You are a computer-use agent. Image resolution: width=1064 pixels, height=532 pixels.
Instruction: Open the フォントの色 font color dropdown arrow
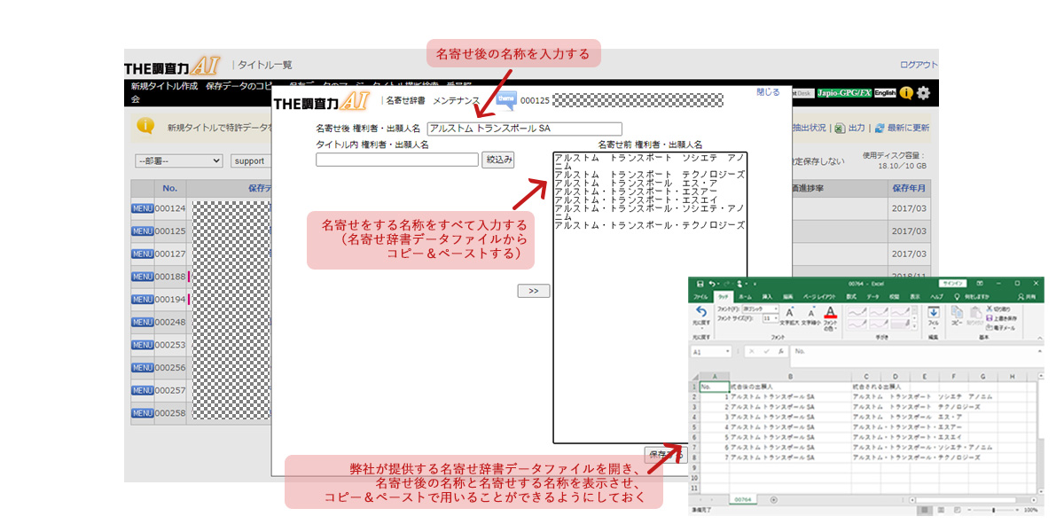(x=836, y=329)
